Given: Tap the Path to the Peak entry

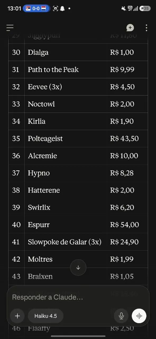Looking at the screenshot, I should 53,69.
